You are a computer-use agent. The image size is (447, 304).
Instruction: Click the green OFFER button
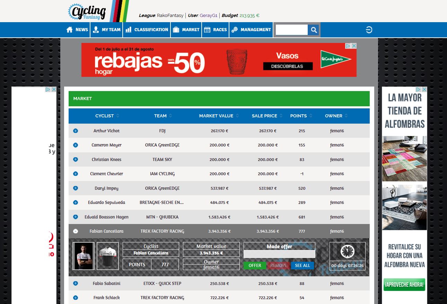255,266
